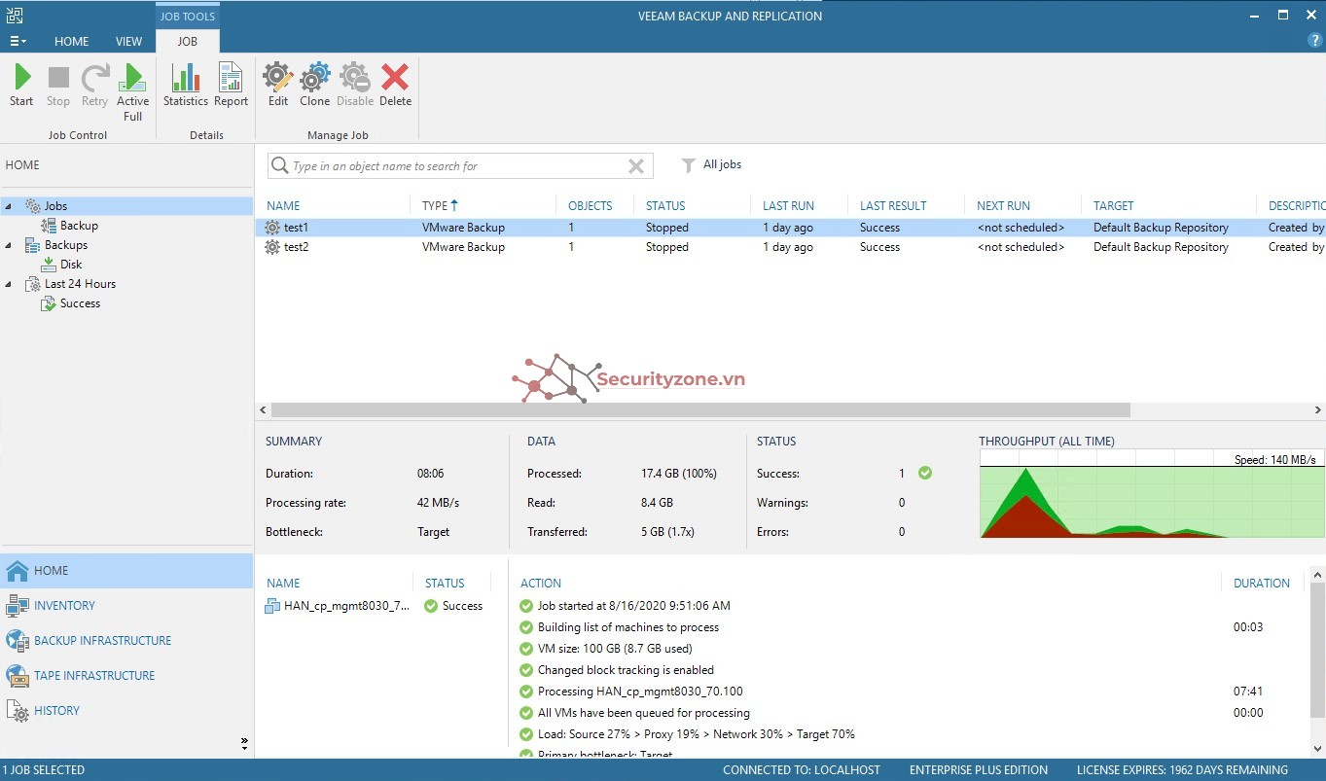Click the action log vertical scrollbar thumb

[x=1317, y=652]
